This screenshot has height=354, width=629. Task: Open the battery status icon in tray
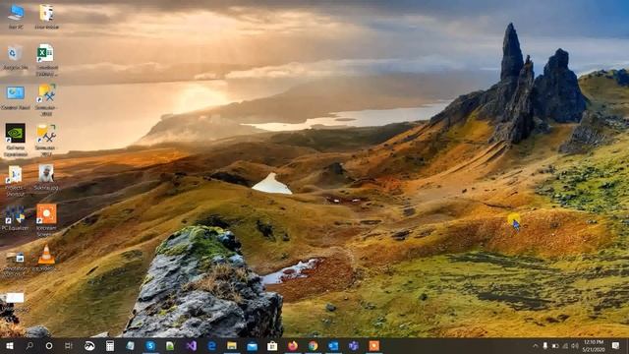[555, 345]
